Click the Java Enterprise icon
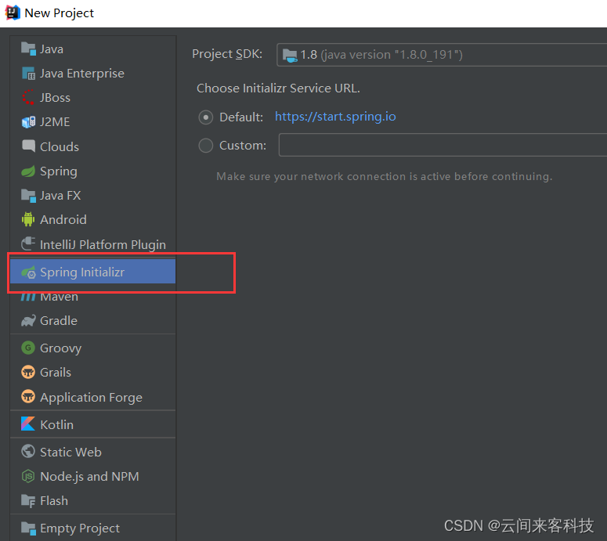Viewport: 607px width, 541px height. tap(28, 74)
